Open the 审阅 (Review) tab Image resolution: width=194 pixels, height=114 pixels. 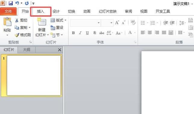tap(128, 11)
